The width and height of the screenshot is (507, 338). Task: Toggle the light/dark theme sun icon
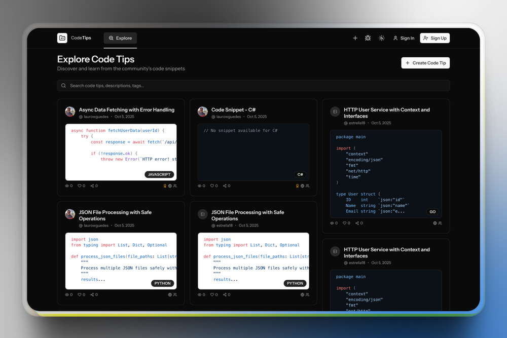tap(382, 38)
